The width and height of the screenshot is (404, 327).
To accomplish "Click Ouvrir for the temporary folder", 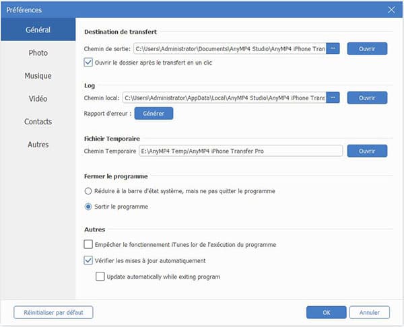I will [x=367, y=151].
